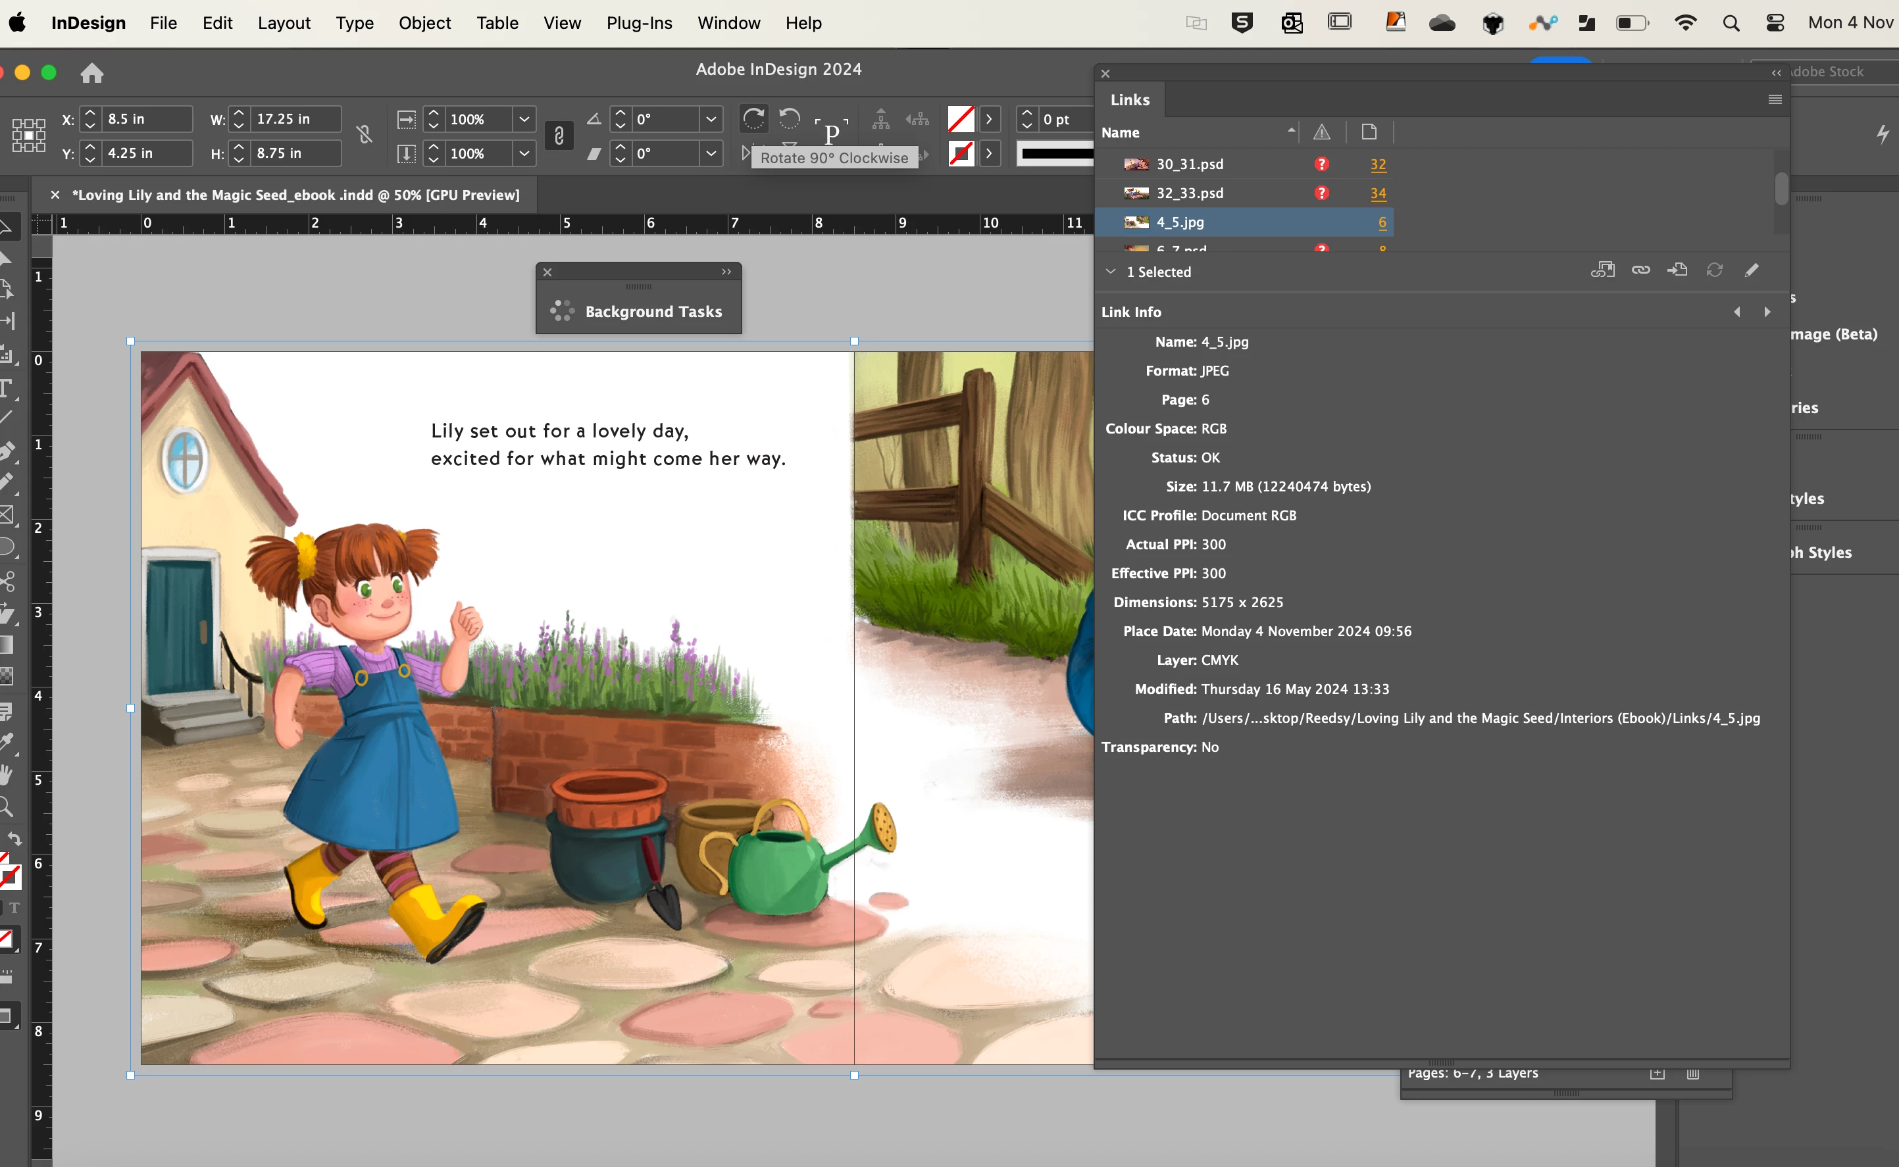Select the Loving Lily document tab
Viewport: 1899px width, 1167px height.
(x=295, y=195)
